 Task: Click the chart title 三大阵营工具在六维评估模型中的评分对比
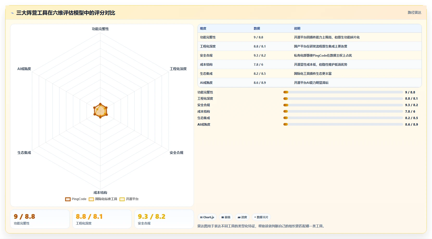[66, 13]
